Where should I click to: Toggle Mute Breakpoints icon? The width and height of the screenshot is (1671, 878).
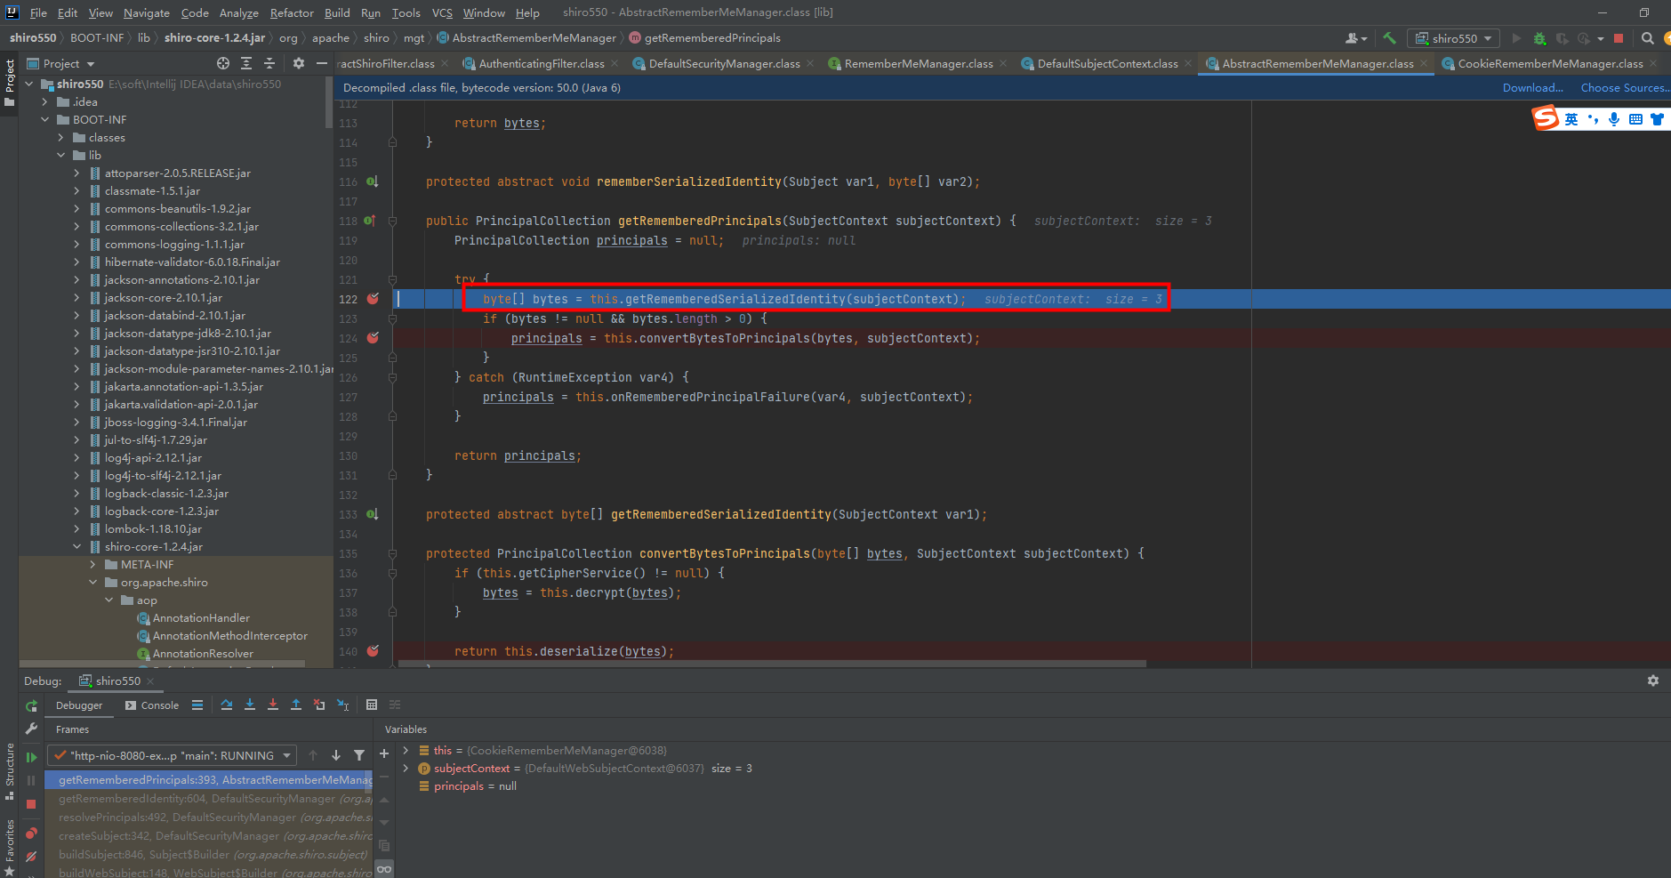pyautogui.click(x=31, y=857)
